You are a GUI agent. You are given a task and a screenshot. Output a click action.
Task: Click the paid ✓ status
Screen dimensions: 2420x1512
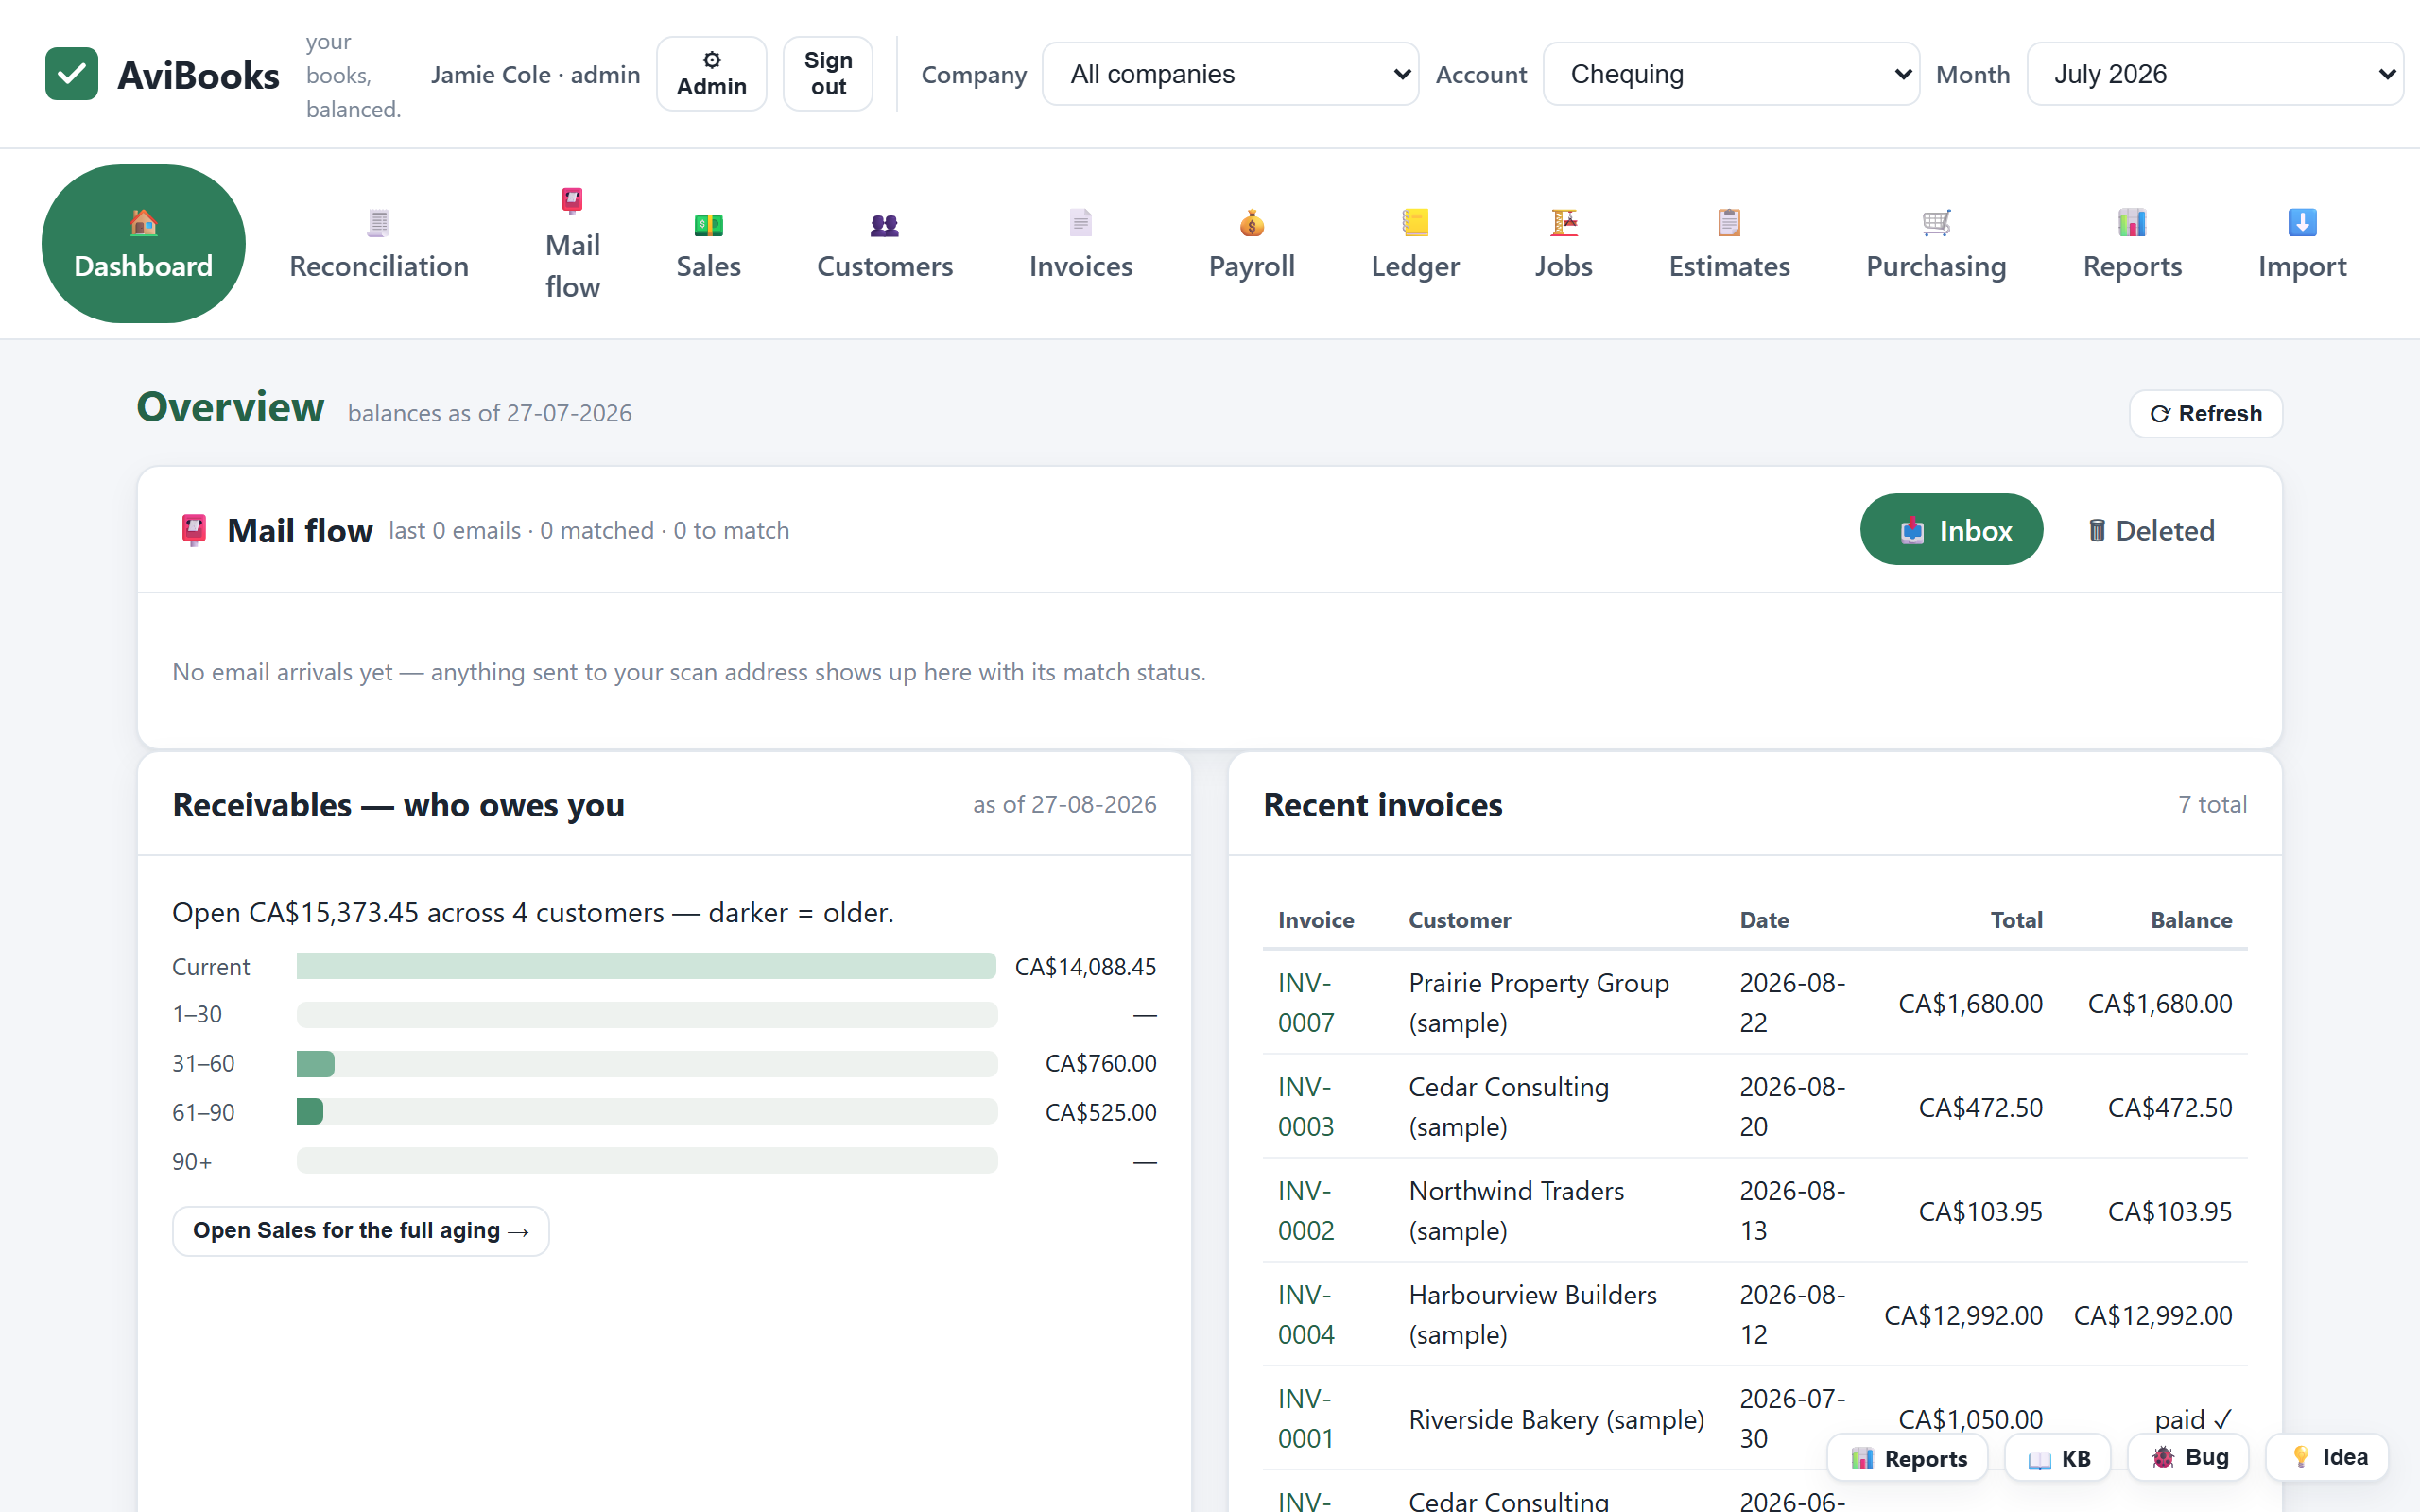coord(2193,1420)
